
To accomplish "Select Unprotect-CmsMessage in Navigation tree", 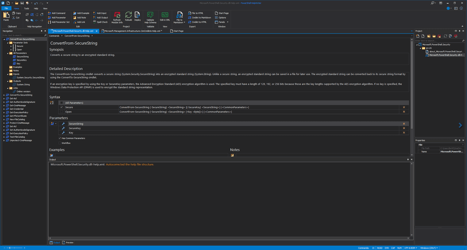I will pyautogui.click(x=20, y=141).
